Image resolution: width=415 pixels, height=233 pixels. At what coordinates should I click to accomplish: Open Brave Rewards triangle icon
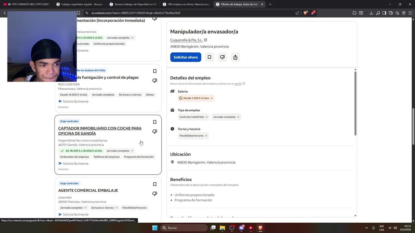pos(313,13)
